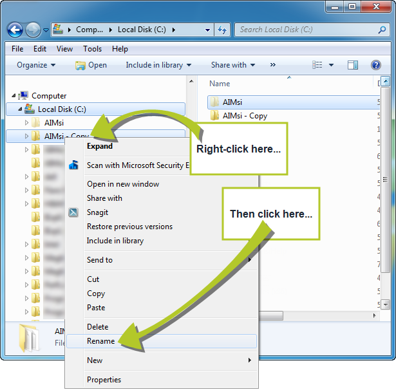
Task: Open the Tools menu in menu bar
Action: click(x=92, y=49)
